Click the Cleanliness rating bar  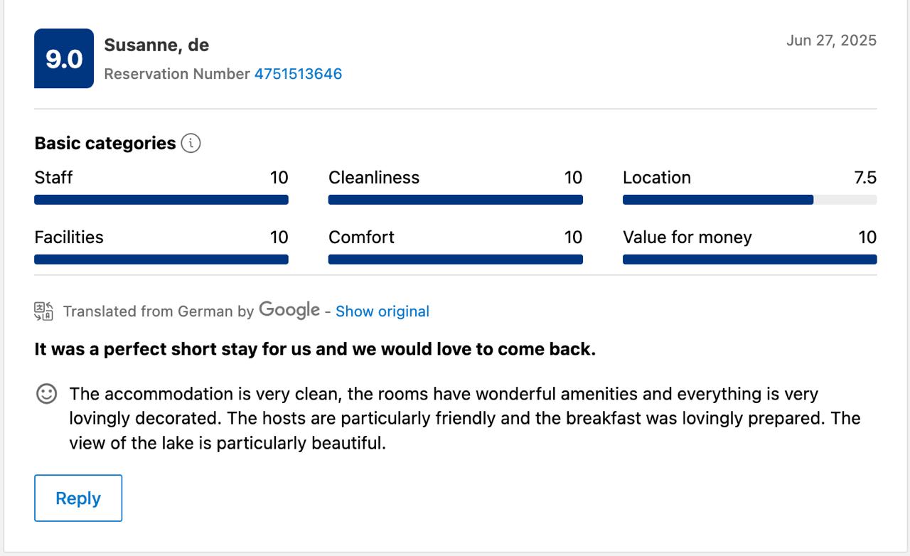click(456, 200)
